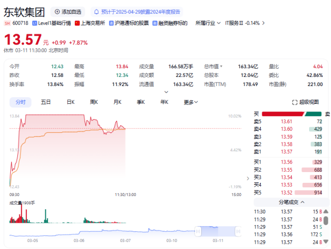
Task: Click the 买3 price 13.54
Action: tap(287, 177)
